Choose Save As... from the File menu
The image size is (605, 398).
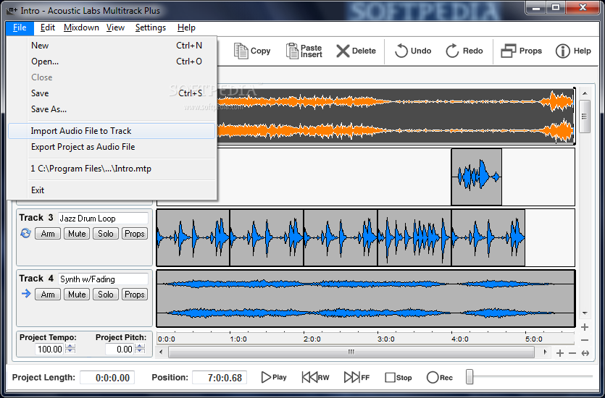(112, 109)
